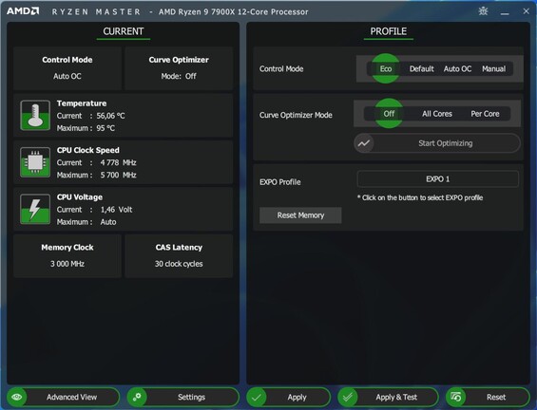Click the Curve Optimizer Mode label
537x410 pixels.
coord(296,115)
